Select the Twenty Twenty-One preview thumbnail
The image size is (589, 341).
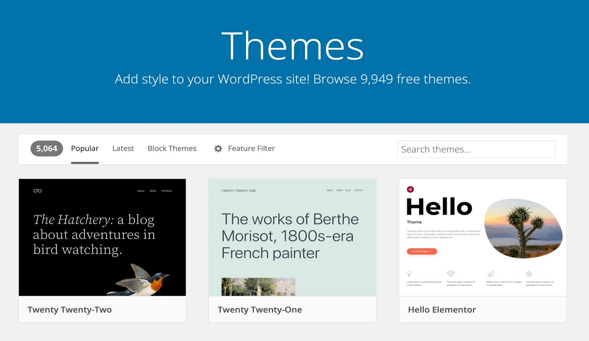pos(293,237)
